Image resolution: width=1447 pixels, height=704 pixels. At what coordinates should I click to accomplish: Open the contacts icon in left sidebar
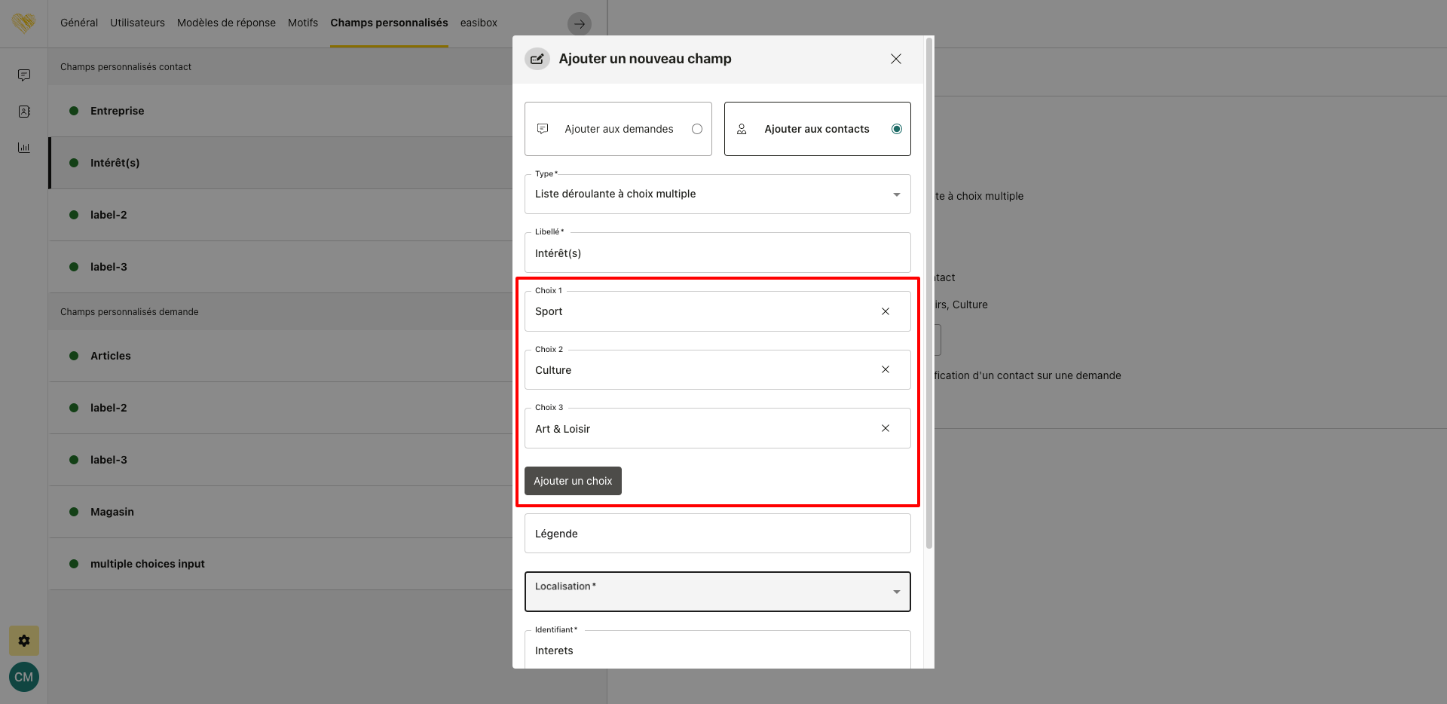click(24, 112)
